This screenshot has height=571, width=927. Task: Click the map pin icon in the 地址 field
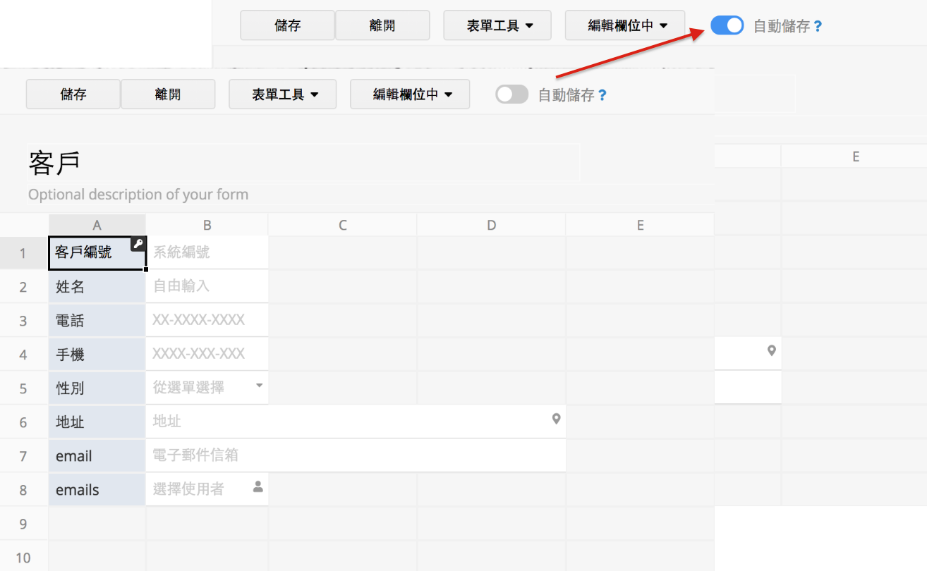coord(556,419)
